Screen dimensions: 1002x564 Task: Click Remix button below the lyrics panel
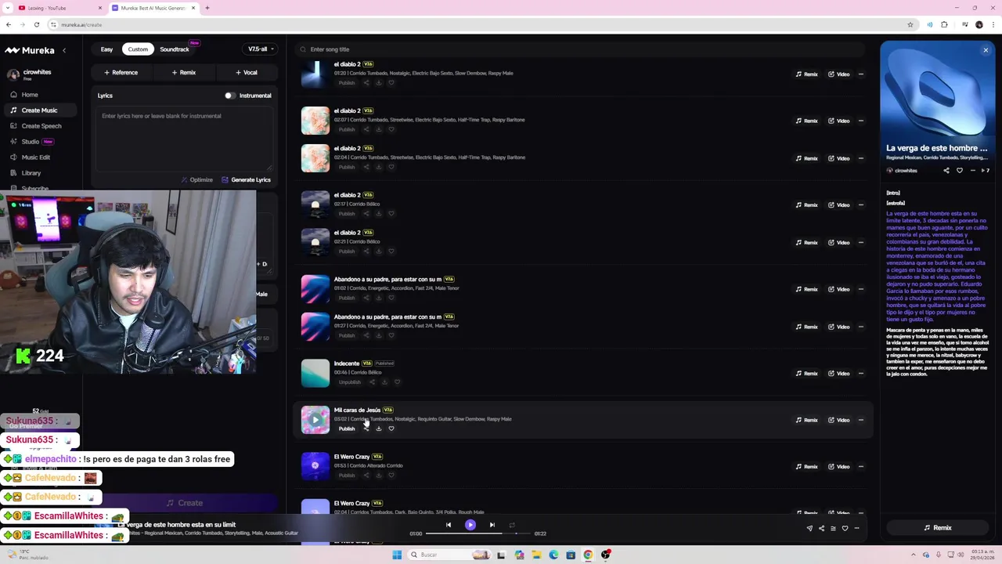pos(938,528)
